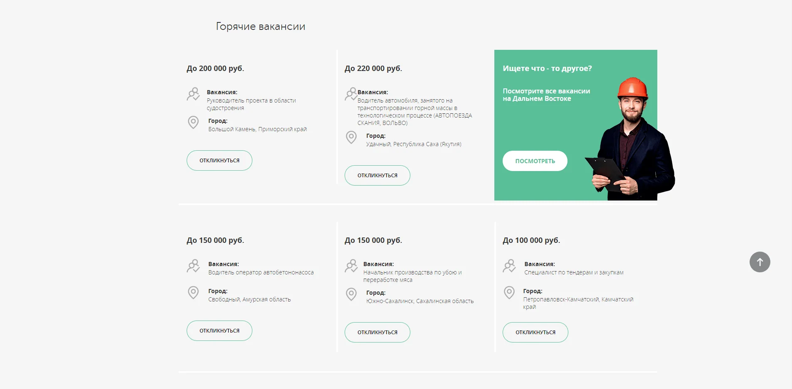Click Откликнуться for the 100 000 руб. vacancy
This screenshot has height=389, width=792.
coord(535,333)
